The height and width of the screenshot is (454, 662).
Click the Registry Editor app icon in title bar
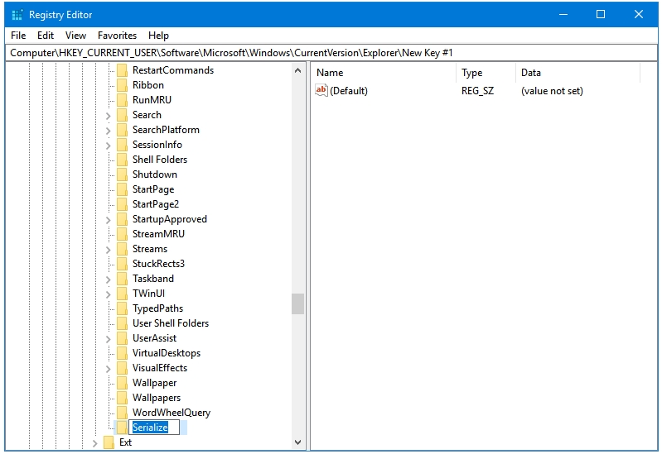point(17,15)
